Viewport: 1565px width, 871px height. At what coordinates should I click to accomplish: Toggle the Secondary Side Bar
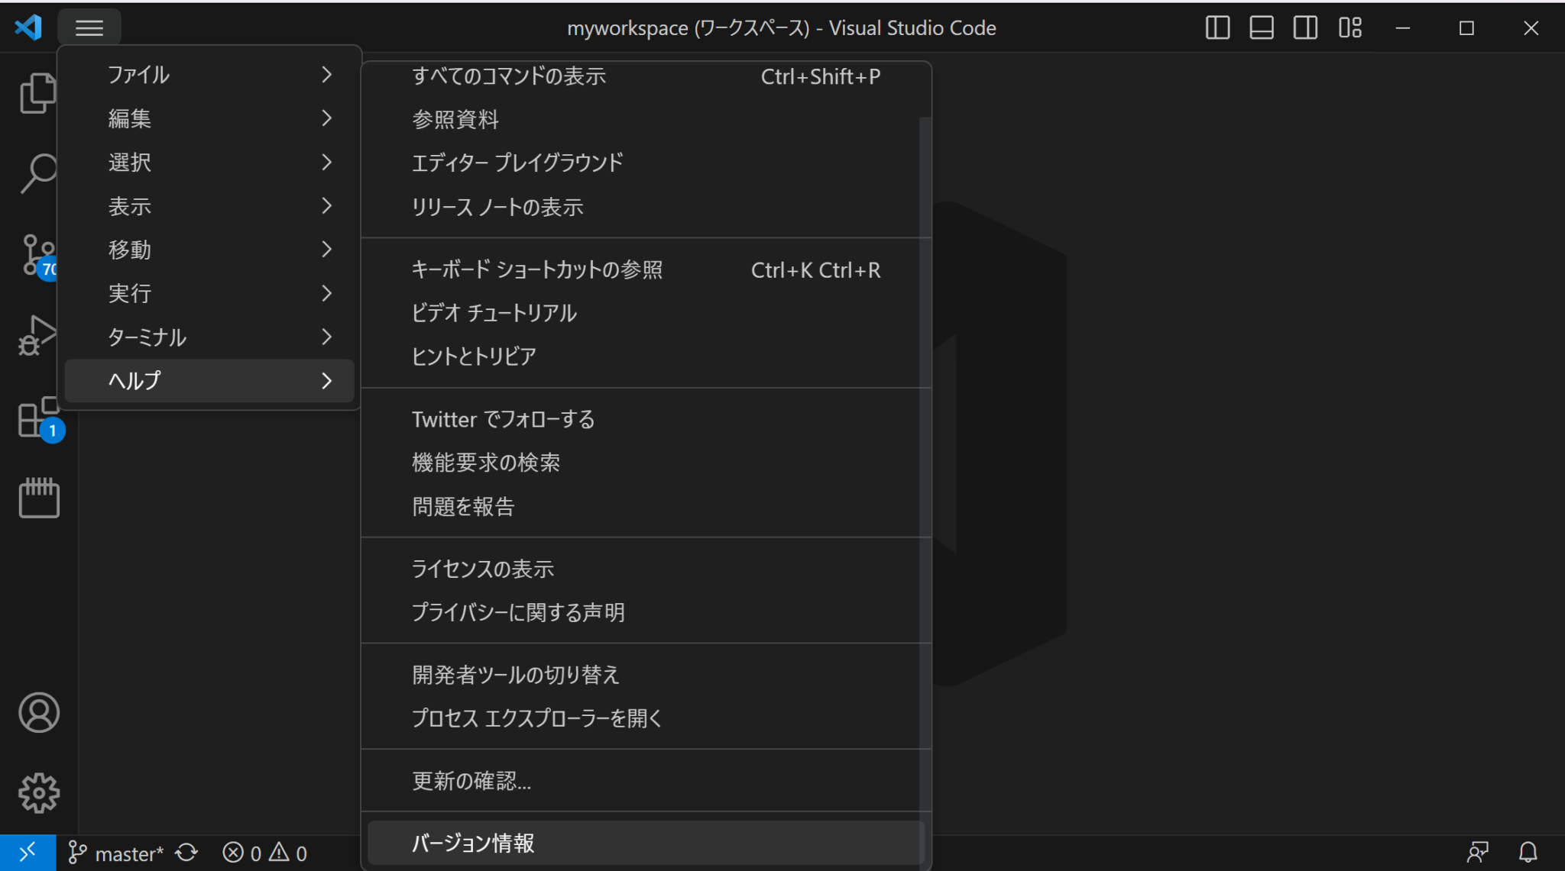1305,27
